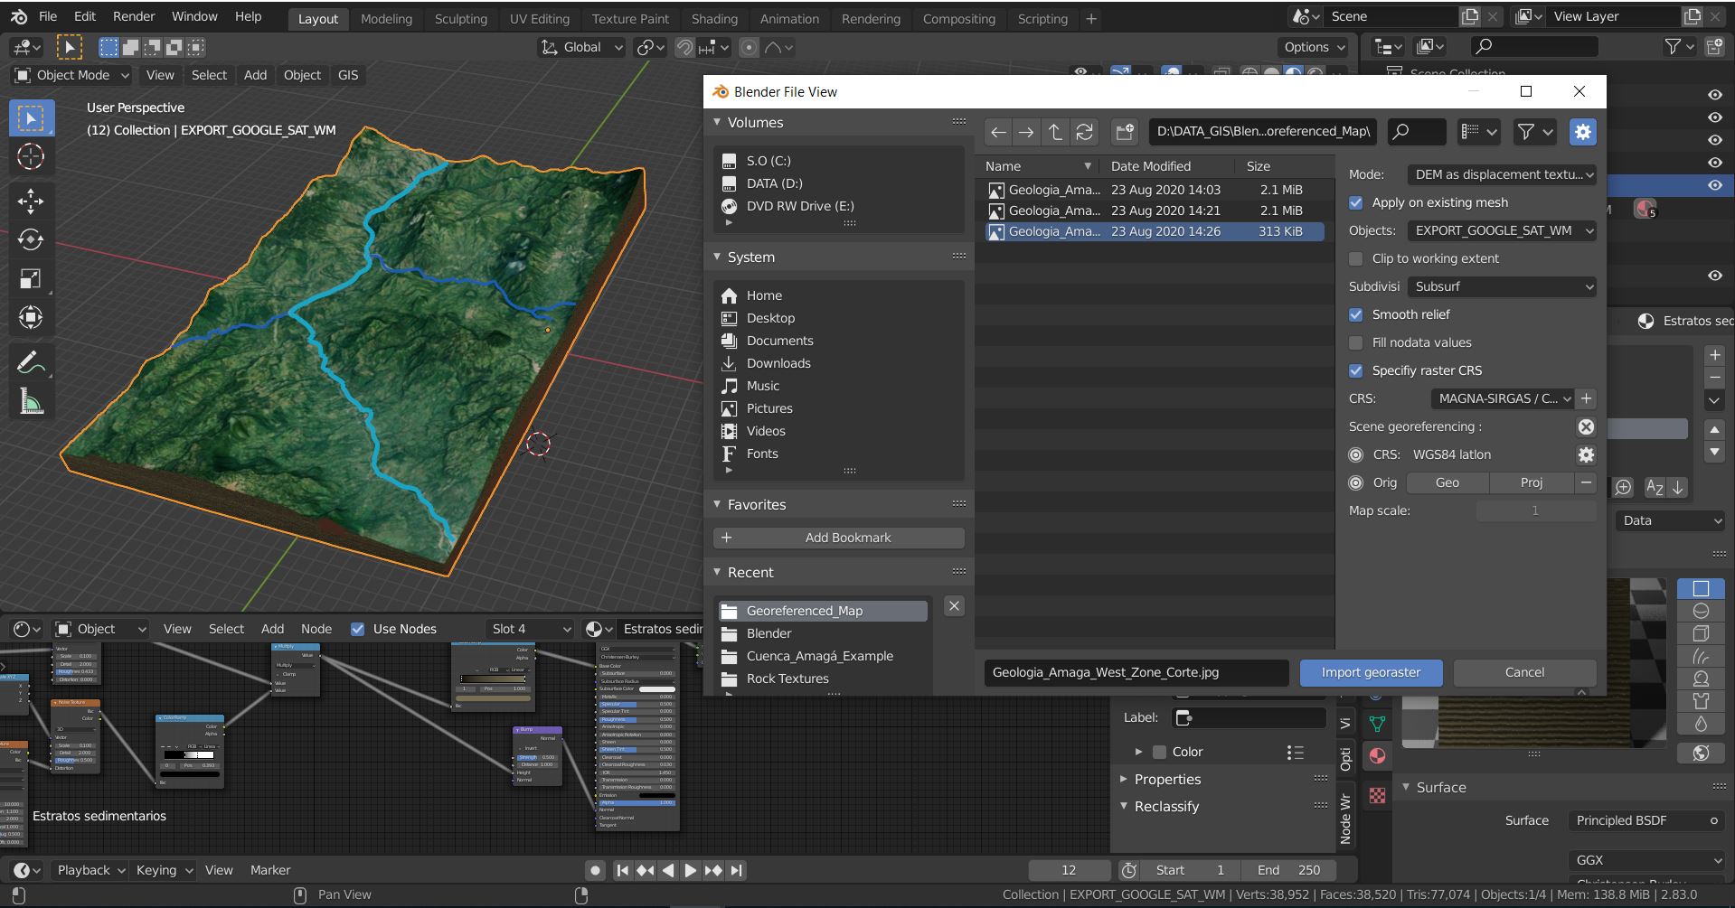Select the Rotate tool
Viewport: 1735px width, 908px height.
[x=32, y=240]
